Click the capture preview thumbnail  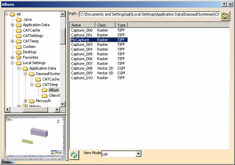[x=35, y=138]
